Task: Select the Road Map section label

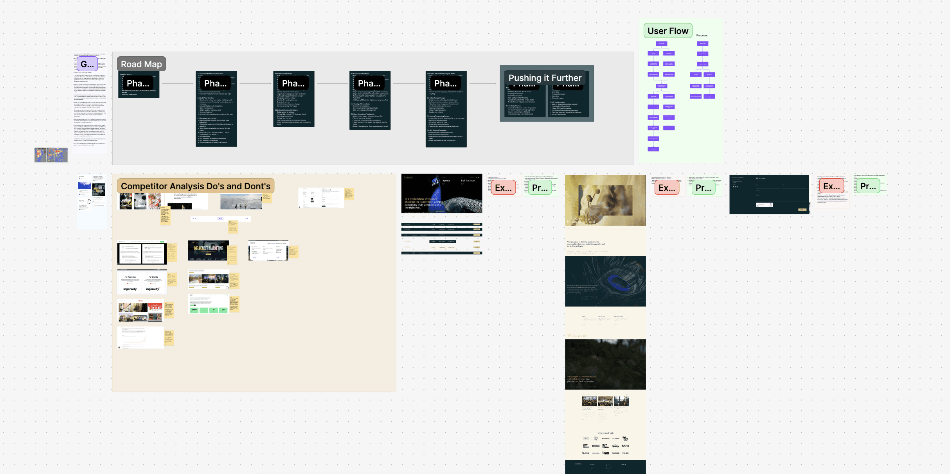Action: 141,64
